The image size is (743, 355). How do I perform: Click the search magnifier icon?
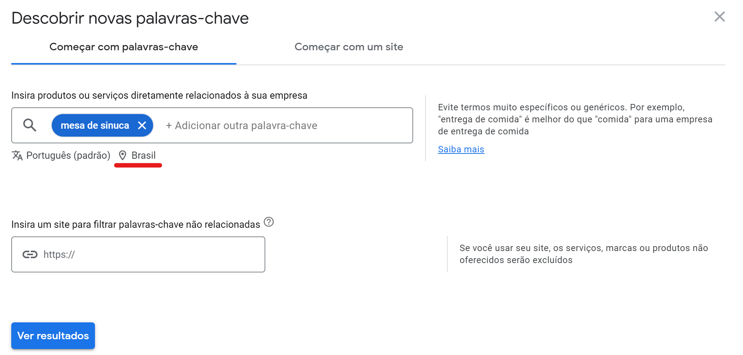coord(30,125)
